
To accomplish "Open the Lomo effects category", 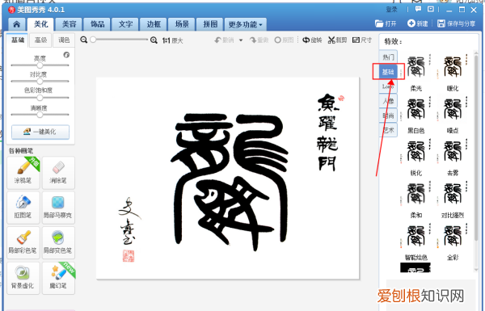I will pos(388,86).
